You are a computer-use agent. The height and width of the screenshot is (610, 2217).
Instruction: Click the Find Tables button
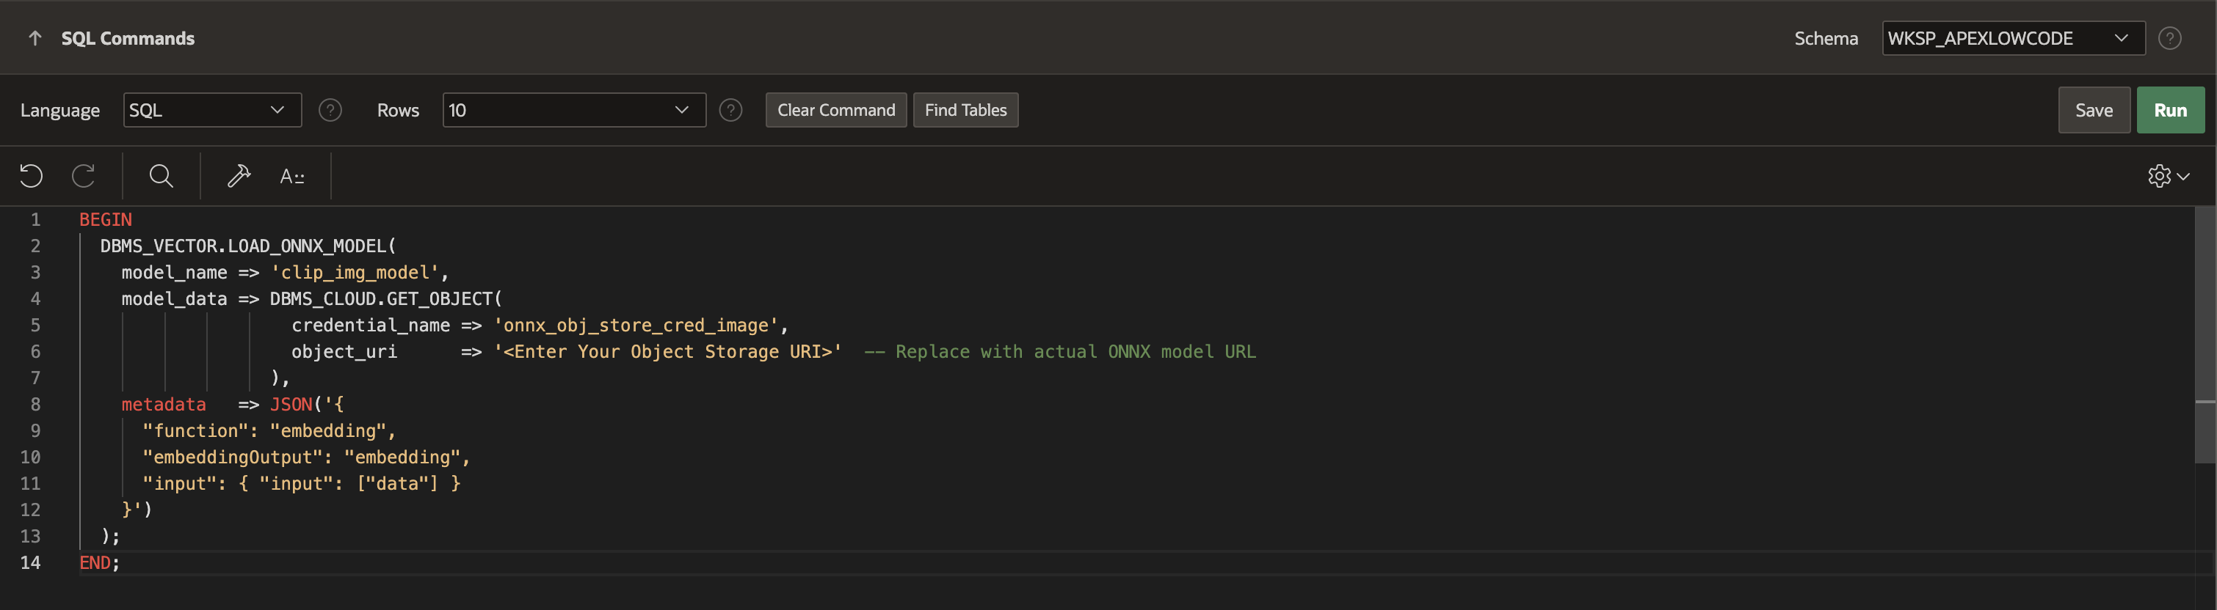pos(965,110)
